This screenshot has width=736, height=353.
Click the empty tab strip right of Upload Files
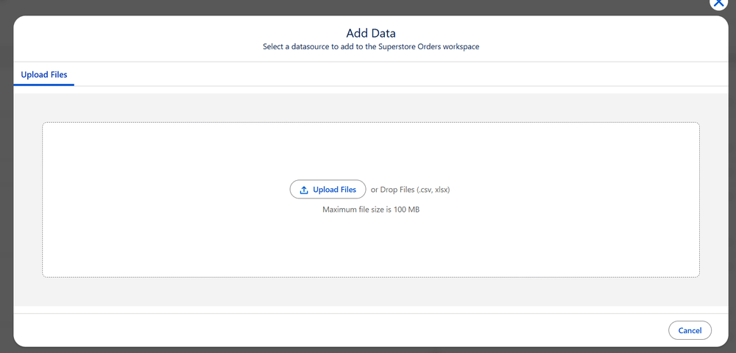pos(368,75)
